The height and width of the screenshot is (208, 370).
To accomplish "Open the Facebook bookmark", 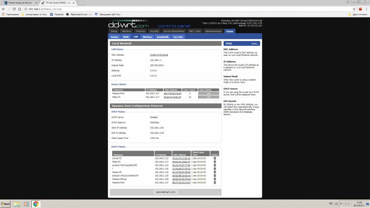I will (x=57, y=14).
